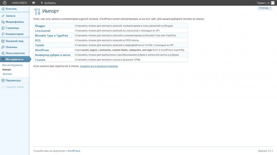Click the Консоль home icon in the sidebar
The image size is (277, 155).
click(3, 9)
